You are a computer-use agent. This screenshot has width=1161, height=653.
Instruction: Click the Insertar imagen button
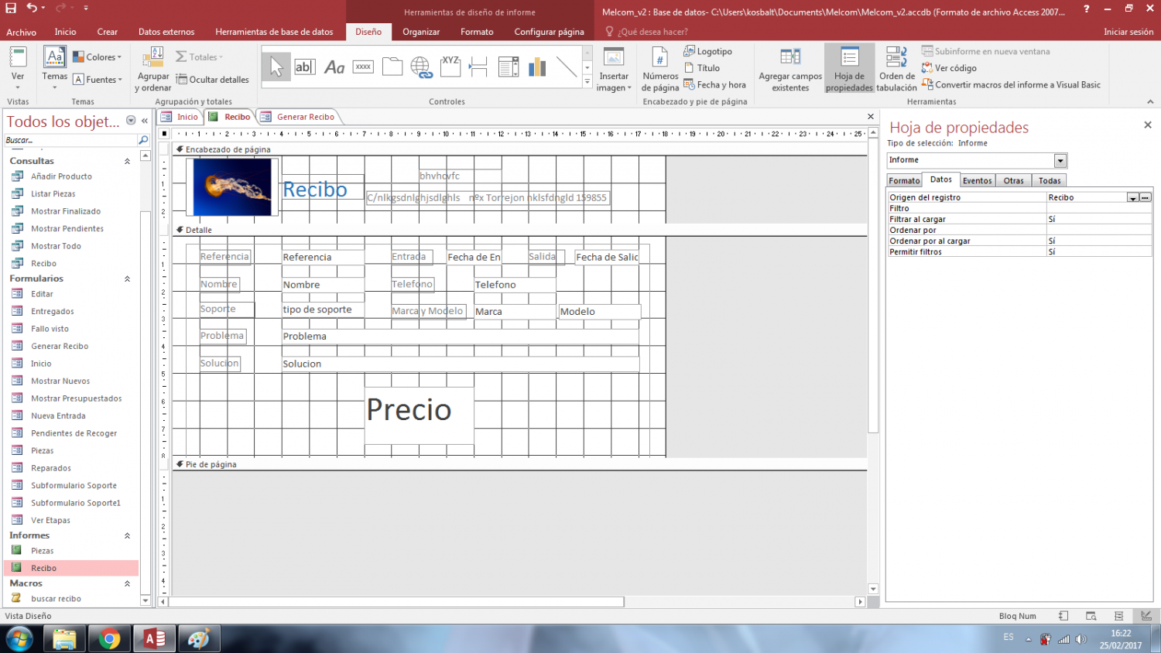pos(614,70)
